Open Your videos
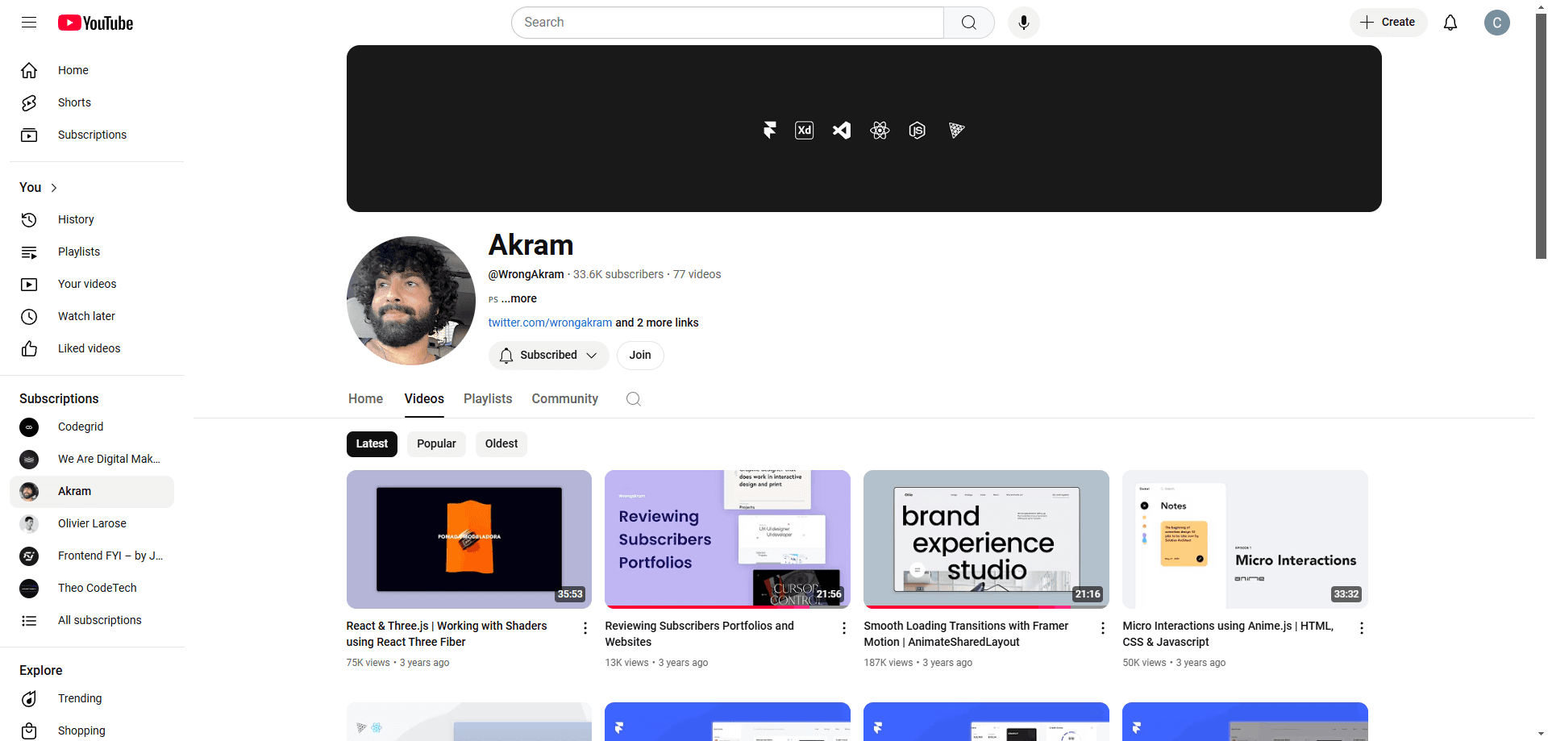 (92, 284)
